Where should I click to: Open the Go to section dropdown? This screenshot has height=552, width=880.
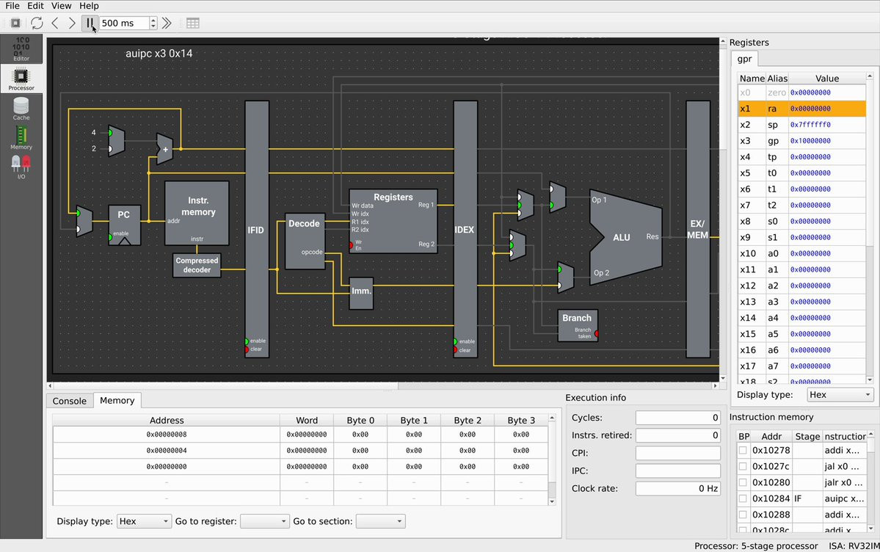(379, 521)
